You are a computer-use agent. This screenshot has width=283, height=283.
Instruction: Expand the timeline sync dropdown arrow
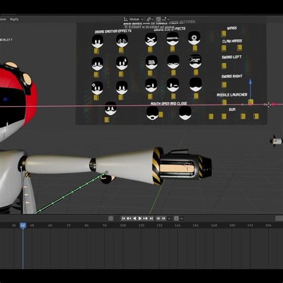[182, 219]
